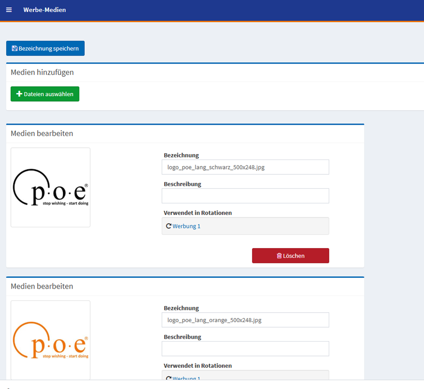
Task: Click the Werbe-Medien header title
Action: point(45,10)
